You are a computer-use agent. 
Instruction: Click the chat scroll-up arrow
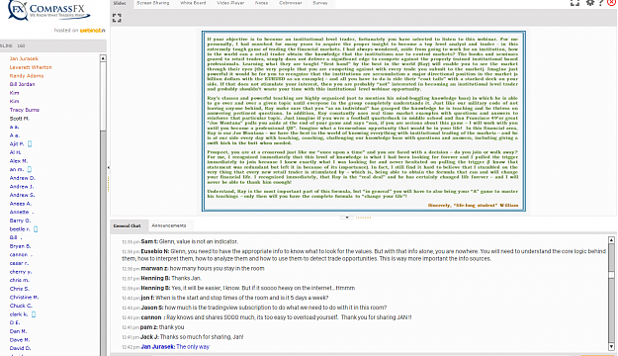(x=611, y=240)
